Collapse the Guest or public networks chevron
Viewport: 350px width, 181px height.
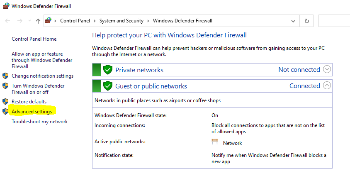[327, 86]
